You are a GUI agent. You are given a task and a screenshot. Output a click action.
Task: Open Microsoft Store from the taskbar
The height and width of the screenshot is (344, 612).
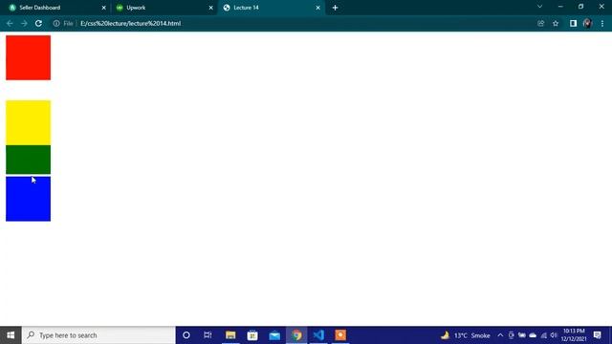coord(252,335)
